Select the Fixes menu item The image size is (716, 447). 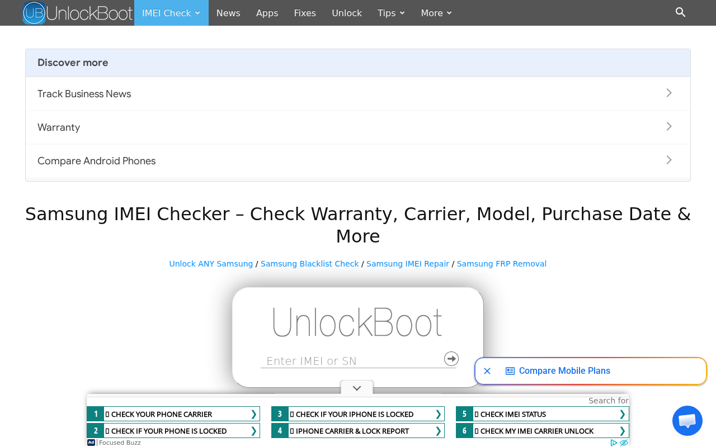click(305, 13)
